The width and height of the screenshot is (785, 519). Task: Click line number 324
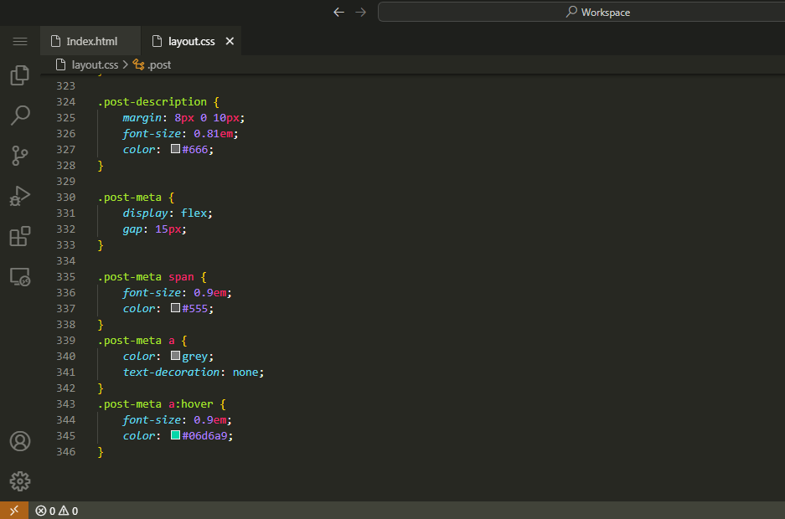[65, 101]
